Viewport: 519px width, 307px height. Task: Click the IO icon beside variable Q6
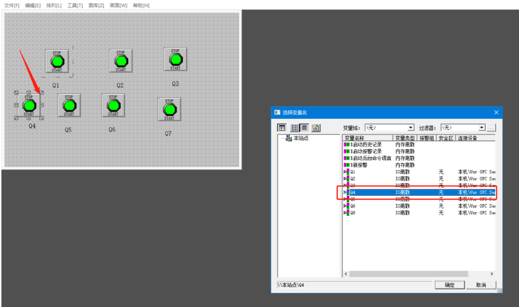tap(347, 206)
